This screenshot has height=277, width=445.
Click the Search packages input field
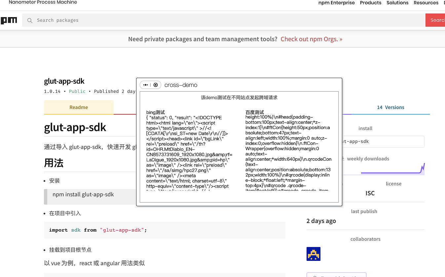pyautogui.click(x=224, y=20)
